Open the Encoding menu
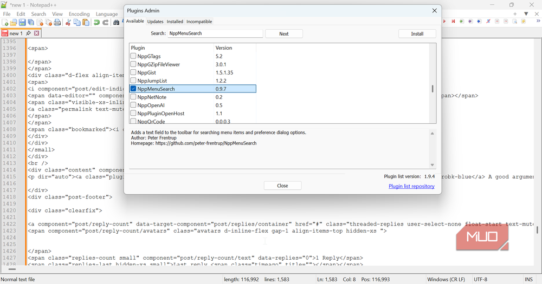Viewport: 542px width, 284px height. [x=79, y=14]
